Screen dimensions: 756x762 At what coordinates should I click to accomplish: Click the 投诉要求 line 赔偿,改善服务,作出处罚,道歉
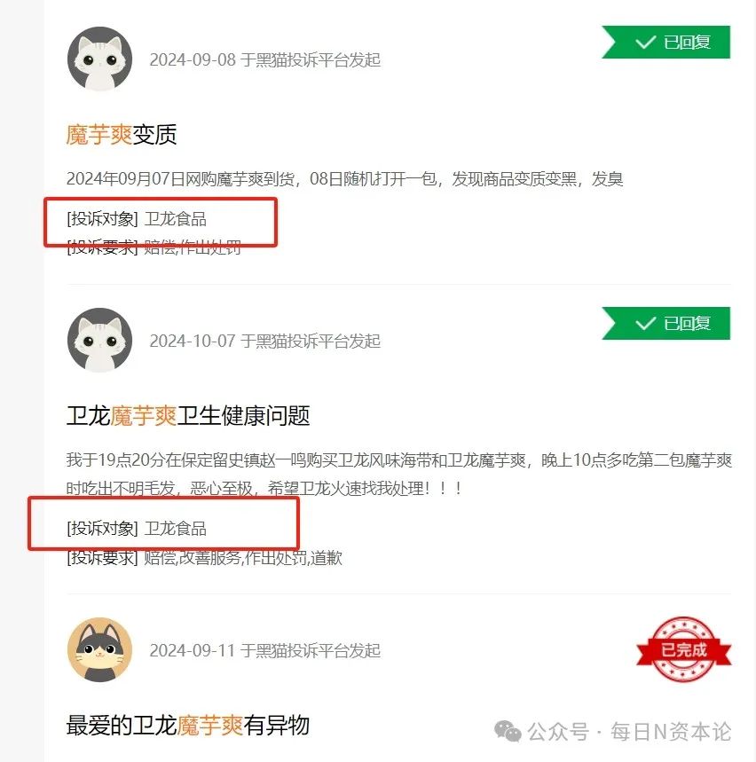click(204, 558)
